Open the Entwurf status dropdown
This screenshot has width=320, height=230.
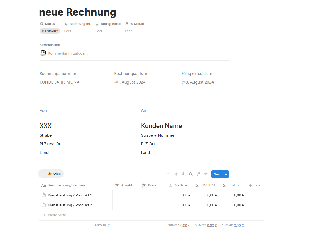pyautogui.click(x=50, y=31)
